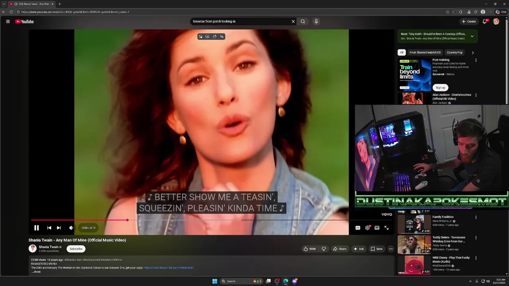Click the red progress bar scrubber dot
509x286 pixels.
coord(127,220)
